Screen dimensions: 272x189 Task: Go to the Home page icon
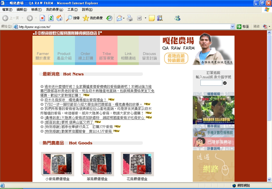59,18
